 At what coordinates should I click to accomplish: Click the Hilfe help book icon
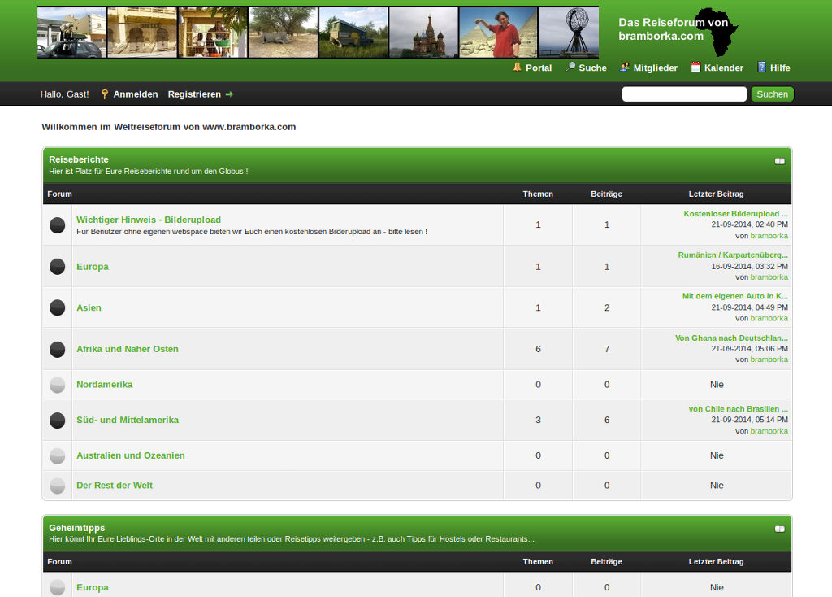pyautogui.click(x=762, y=68)
